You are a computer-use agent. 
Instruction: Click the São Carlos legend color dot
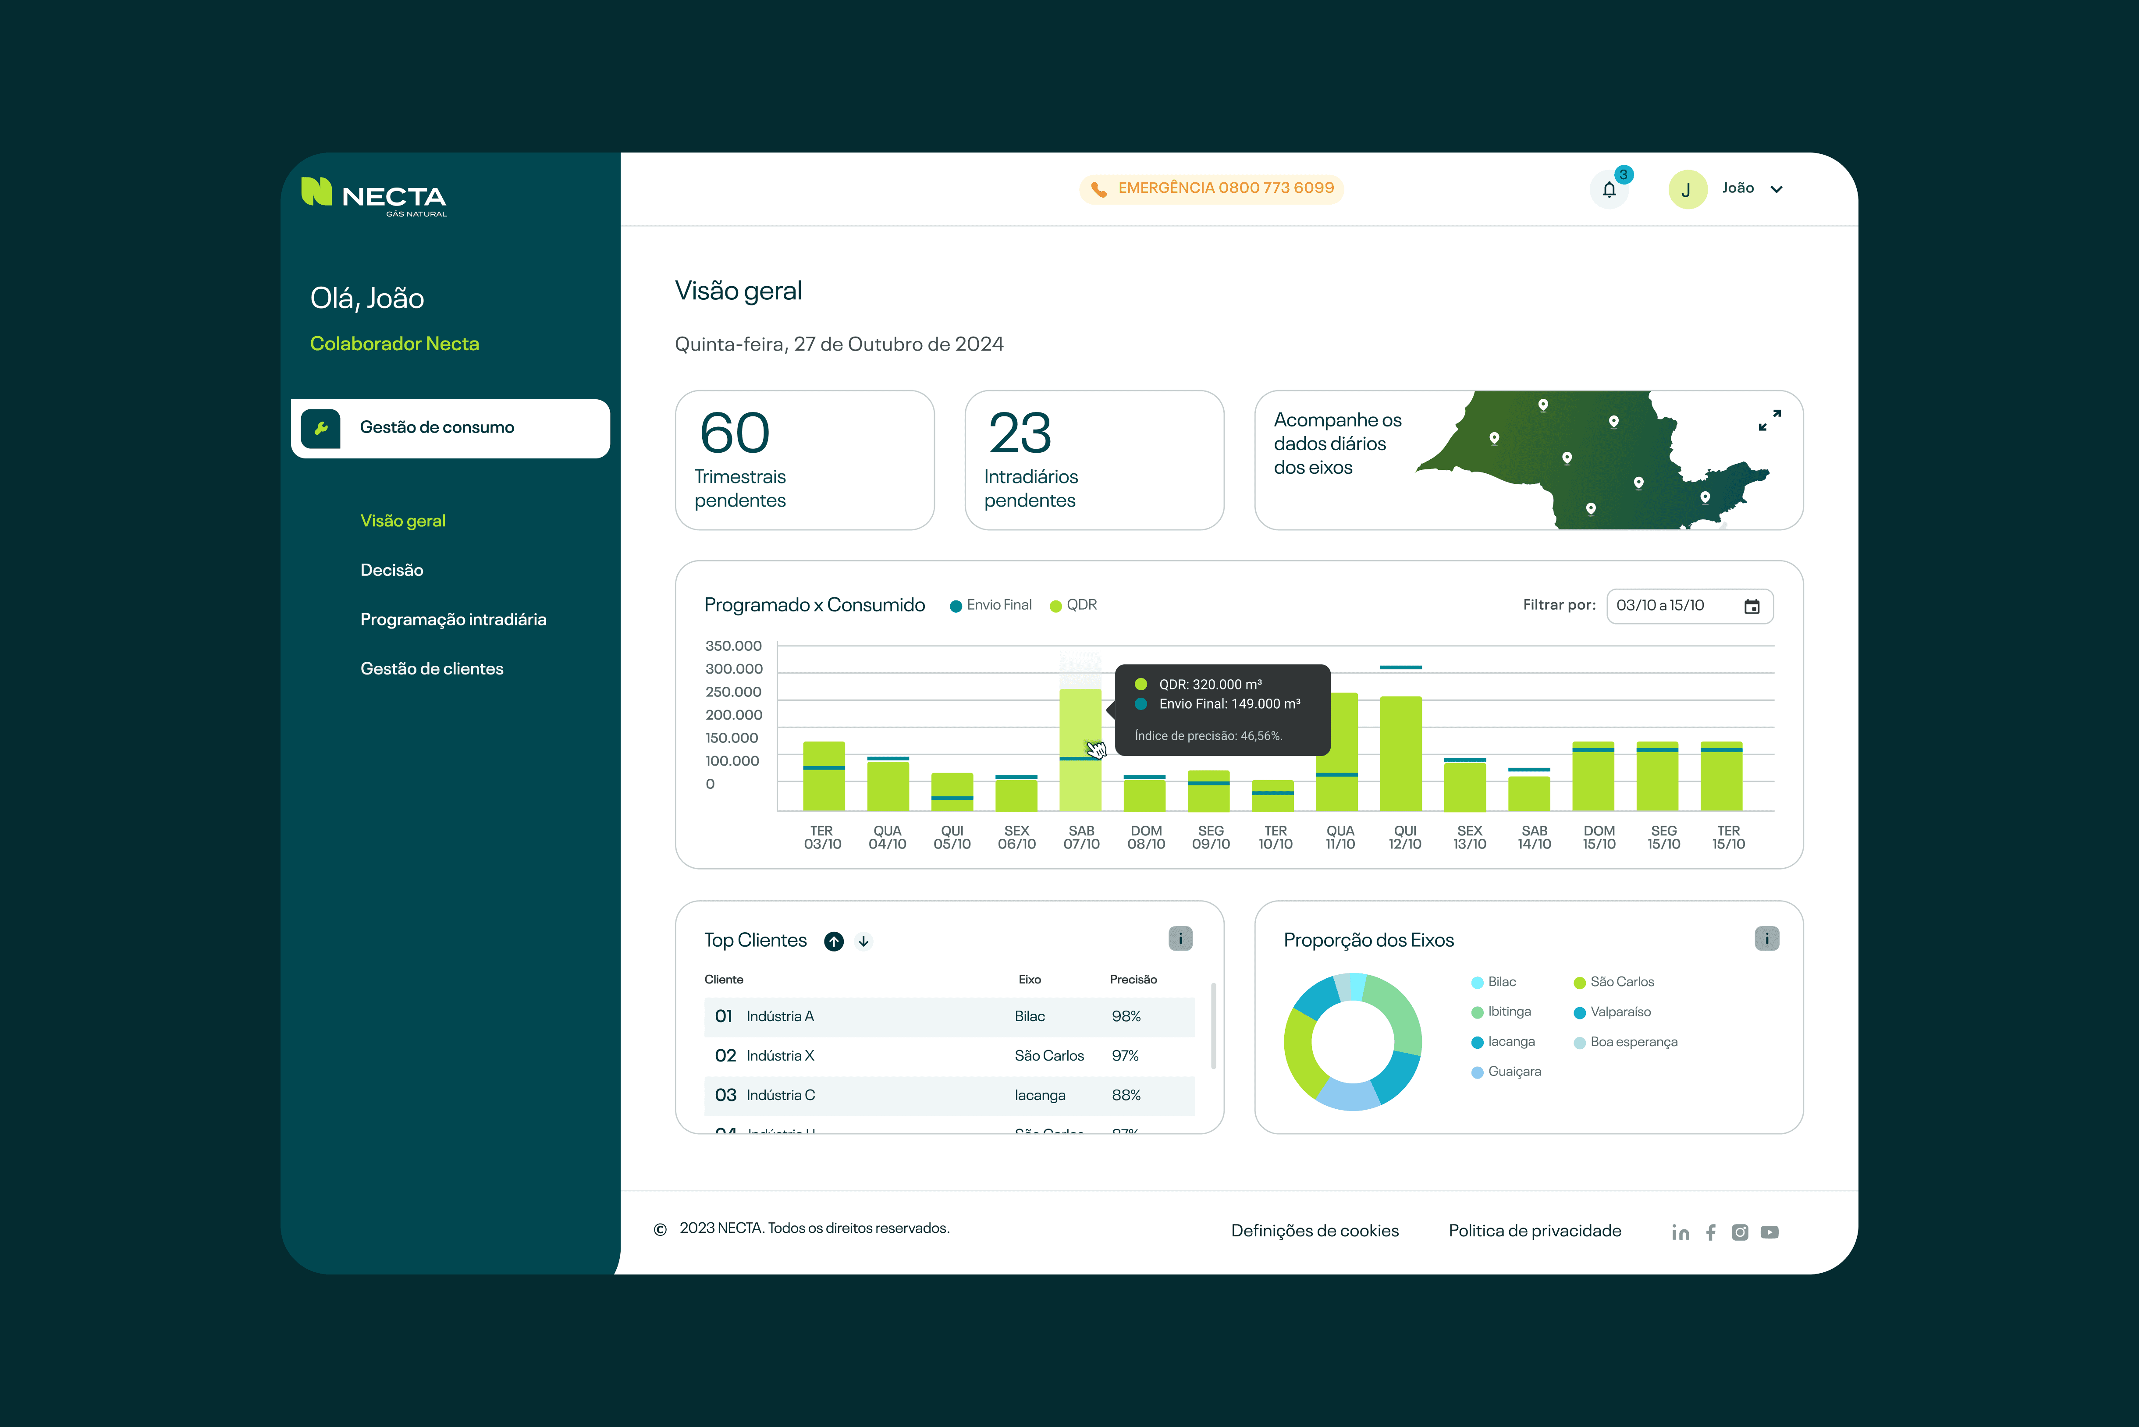[1579, 983]
